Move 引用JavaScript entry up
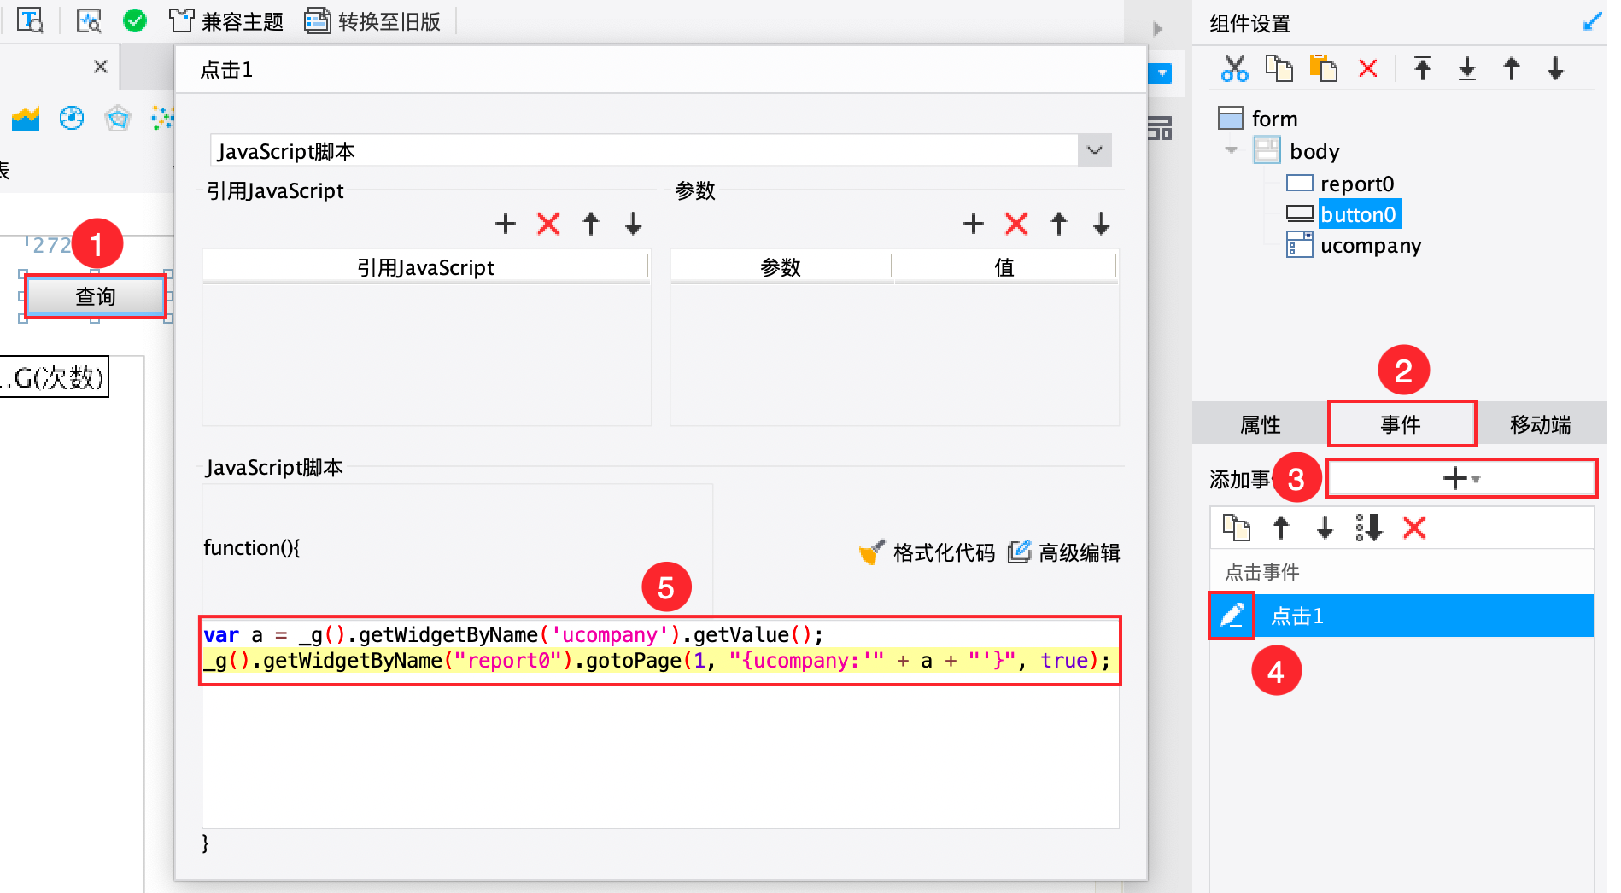 pyautogui.click(x=591, y=224)
